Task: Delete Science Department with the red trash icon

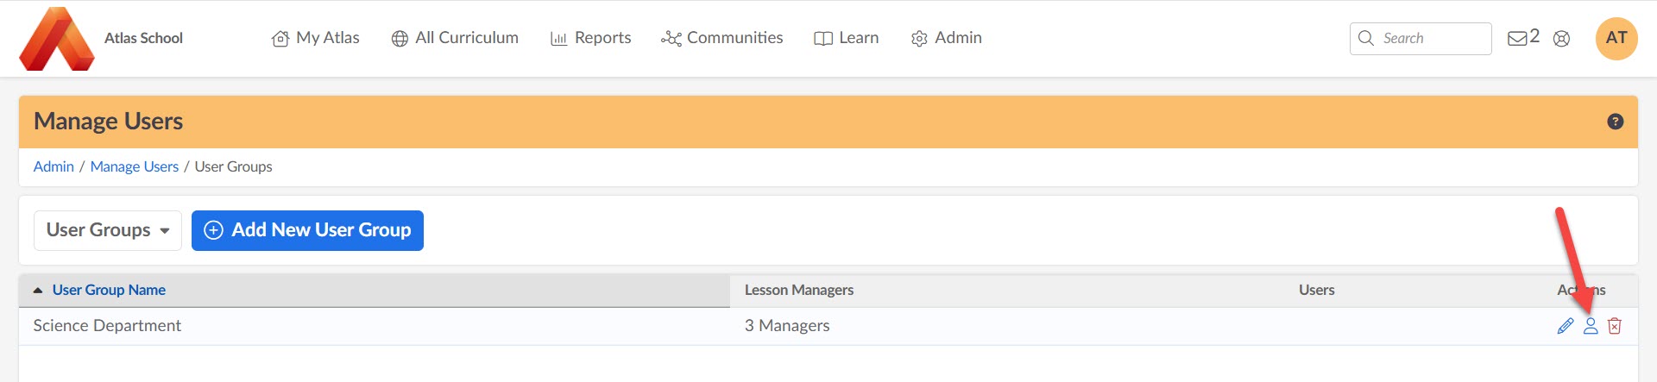Action: [x=1615, y=326]
